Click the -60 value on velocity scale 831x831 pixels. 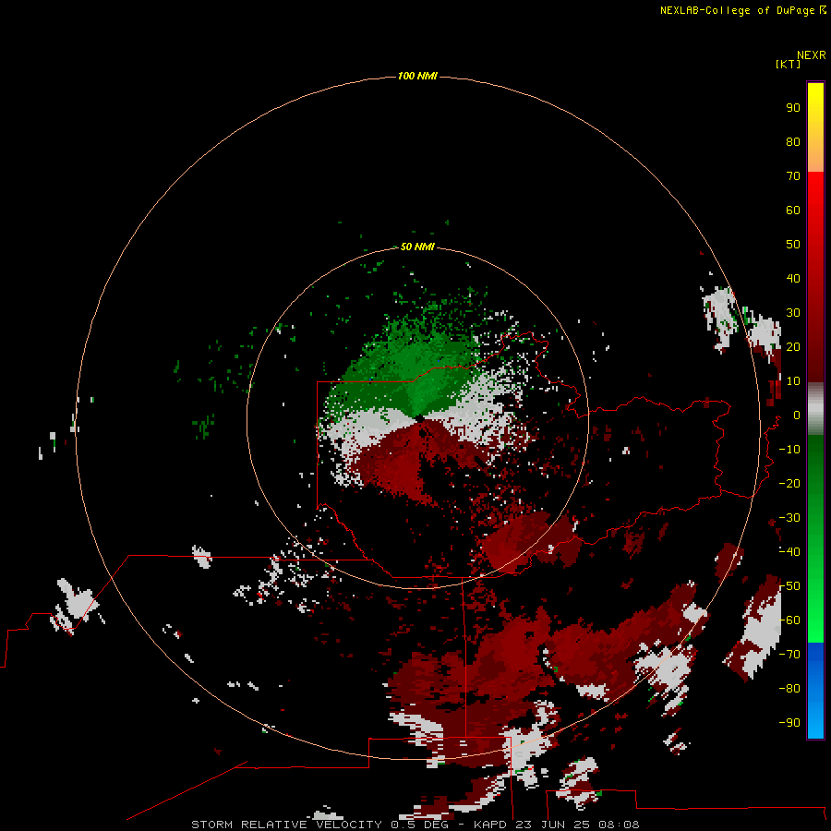tap(789, 620)
